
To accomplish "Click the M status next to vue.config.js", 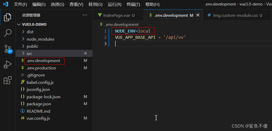I will [85, 118].
